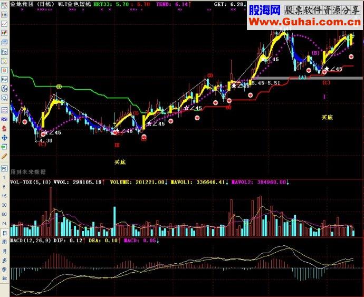Open the Www.Guhai.com.cn link

[305, 22]
